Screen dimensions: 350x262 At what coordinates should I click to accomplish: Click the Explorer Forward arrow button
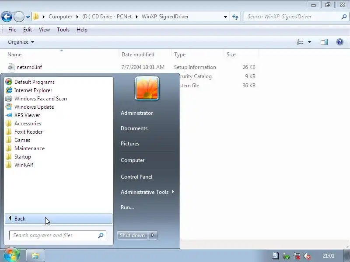(x=19, y=17)
